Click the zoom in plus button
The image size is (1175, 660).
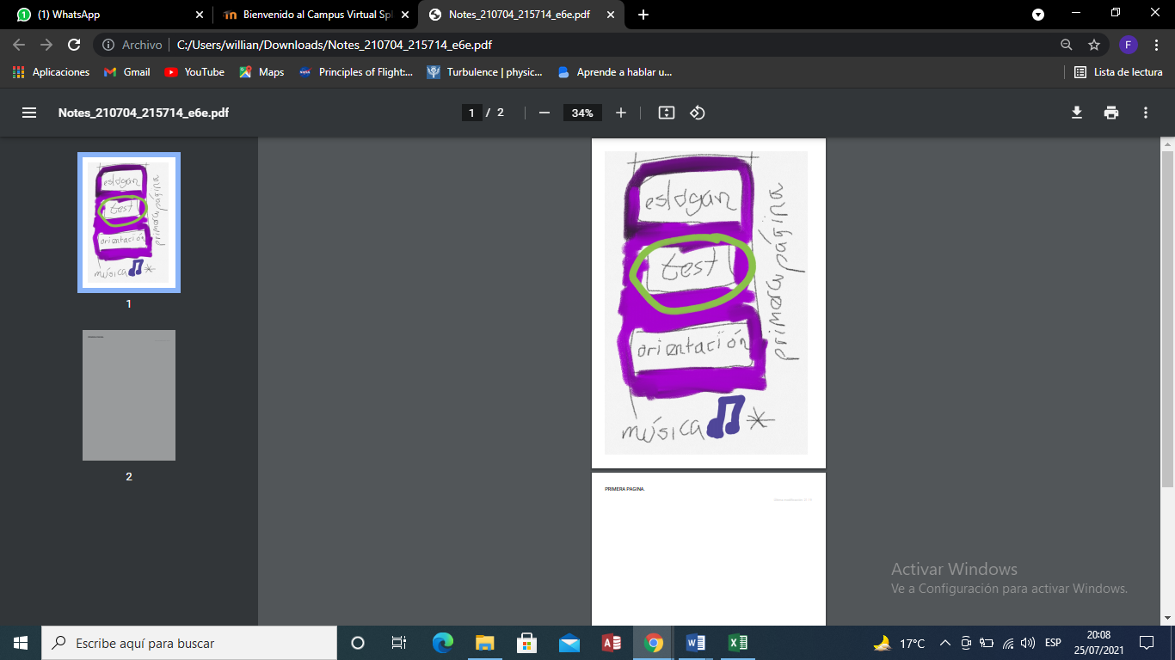[621, 113]
